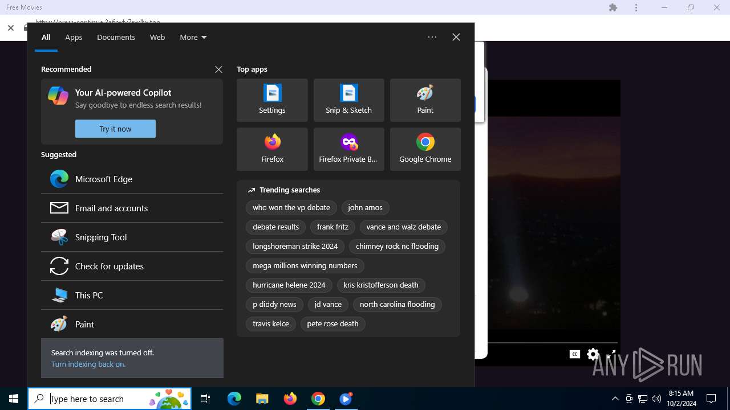730x410 pixels.
Task: Switch to Apps search tab
Action: [x=74, y=37]
